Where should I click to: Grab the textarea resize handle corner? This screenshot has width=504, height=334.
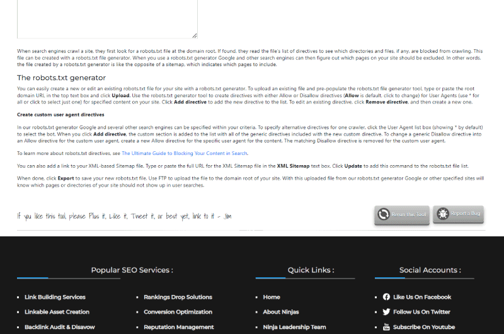click(x=195, y=36)
